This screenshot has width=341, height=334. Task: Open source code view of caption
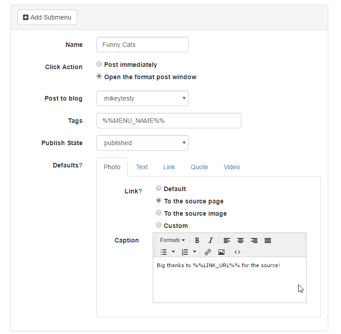pyautogui.click(x=237, y=252)
